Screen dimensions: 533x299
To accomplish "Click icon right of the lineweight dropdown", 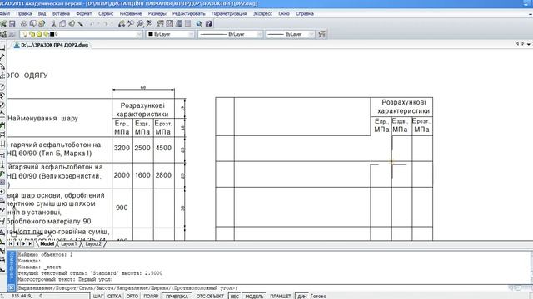I will point(322,34).
